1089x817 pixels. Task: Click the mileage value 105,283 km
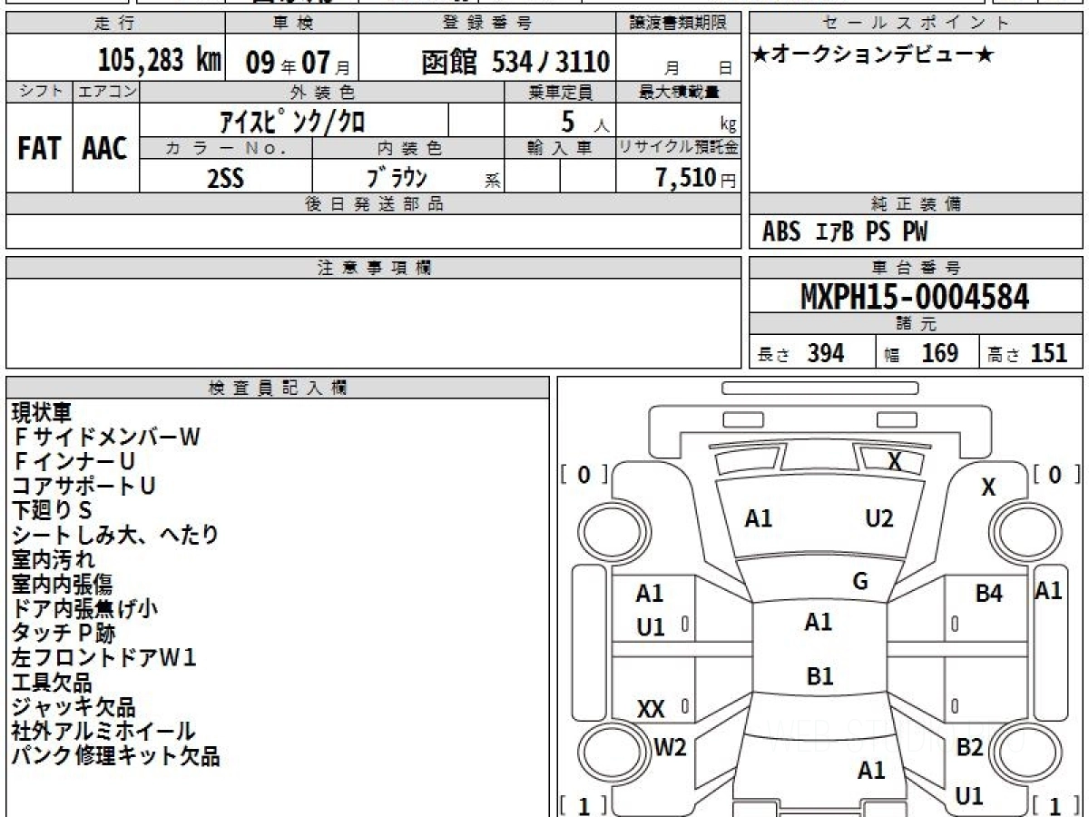click(160, 61)
